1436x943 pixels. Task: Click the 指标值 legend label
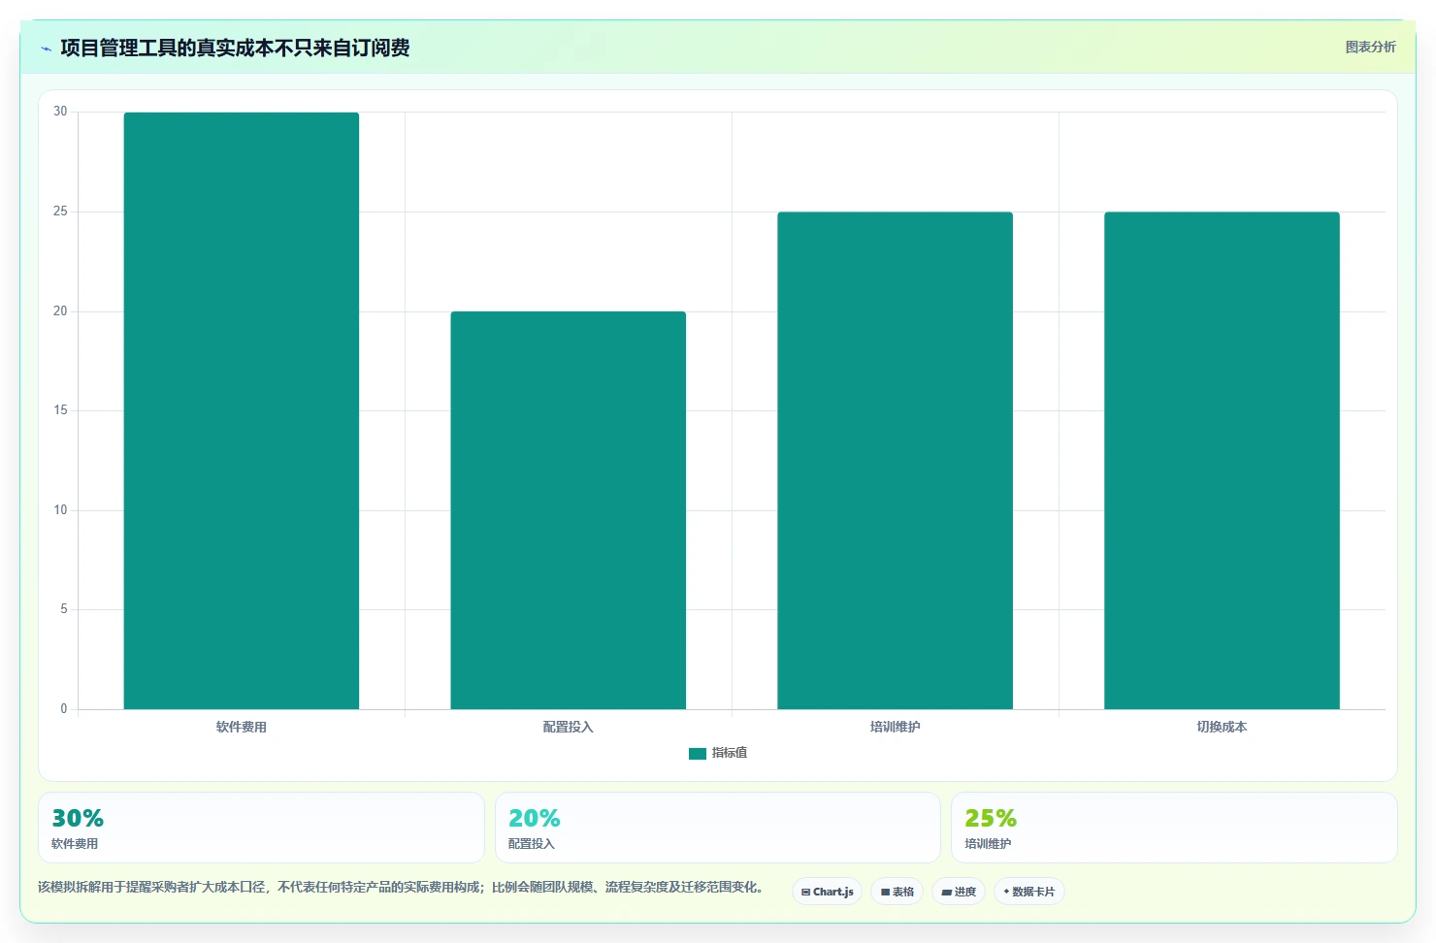click(x=730, y=753)
